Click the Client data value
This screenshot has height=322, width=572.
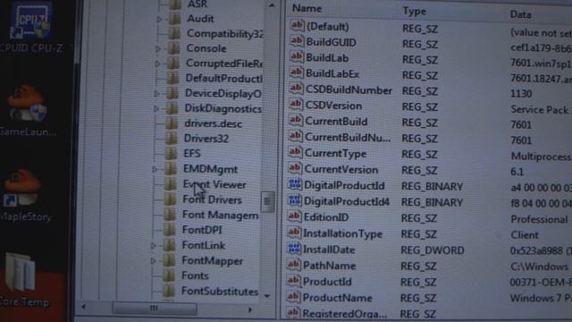pyautogui.click(x=525, y=235)
